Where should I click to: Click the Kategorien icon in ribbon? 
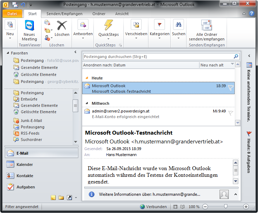[159, 25]
